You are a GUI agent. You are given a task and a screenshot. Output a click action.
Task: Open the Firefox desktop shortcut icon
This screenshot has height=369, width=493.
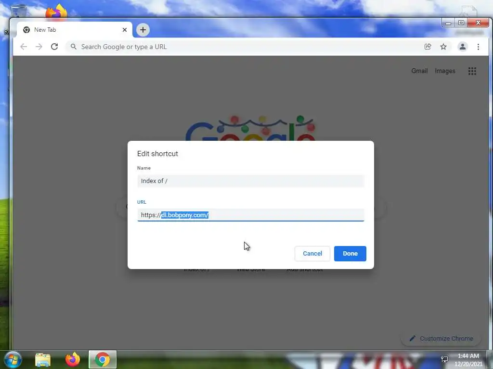click(56, 12)
